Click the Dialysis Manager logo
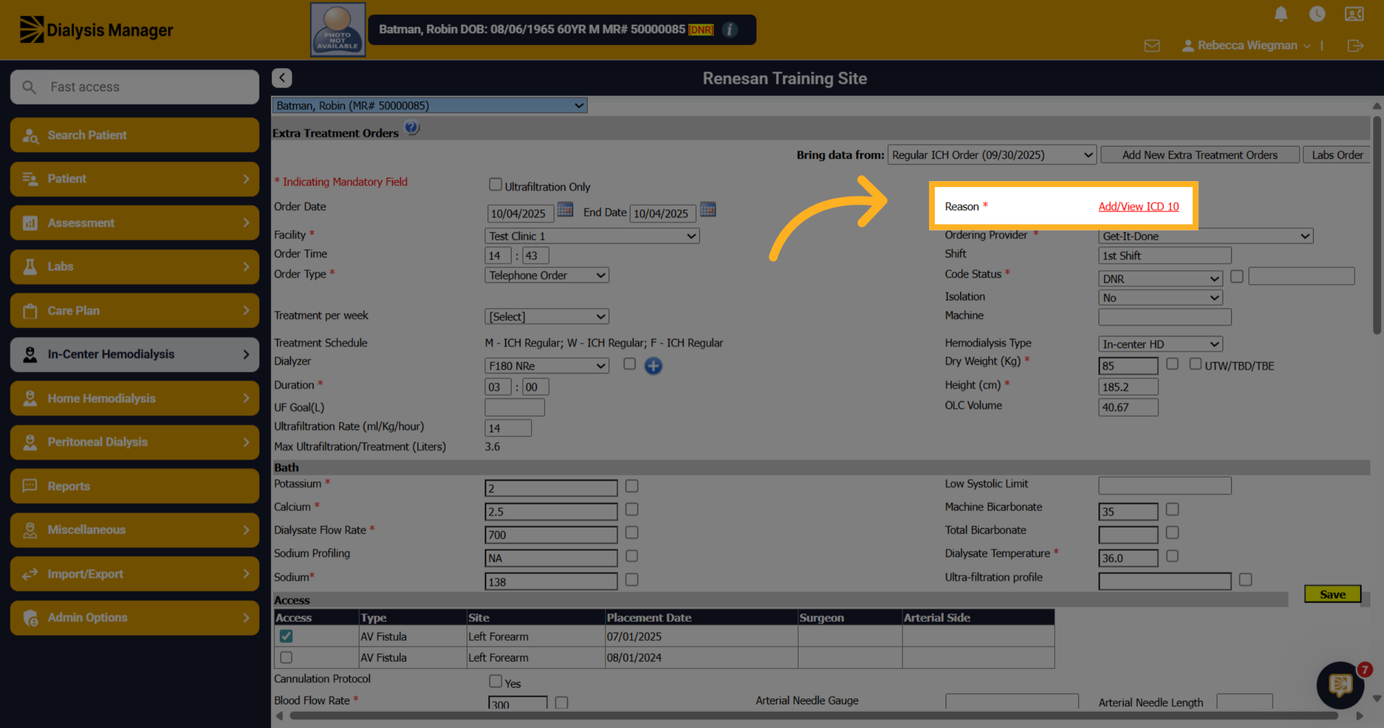The width and height of the screenshot is (1384, 728). coord(96,29)
